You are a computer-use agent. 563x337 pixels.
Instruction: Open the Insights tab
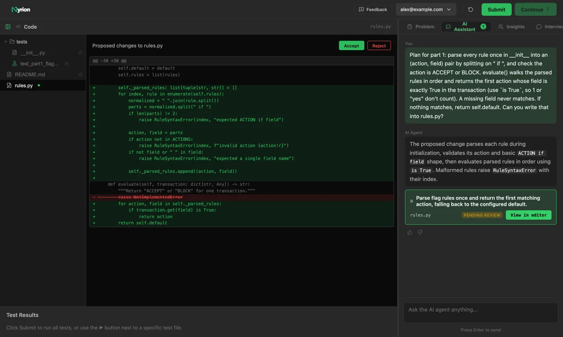tap(511, 27)
